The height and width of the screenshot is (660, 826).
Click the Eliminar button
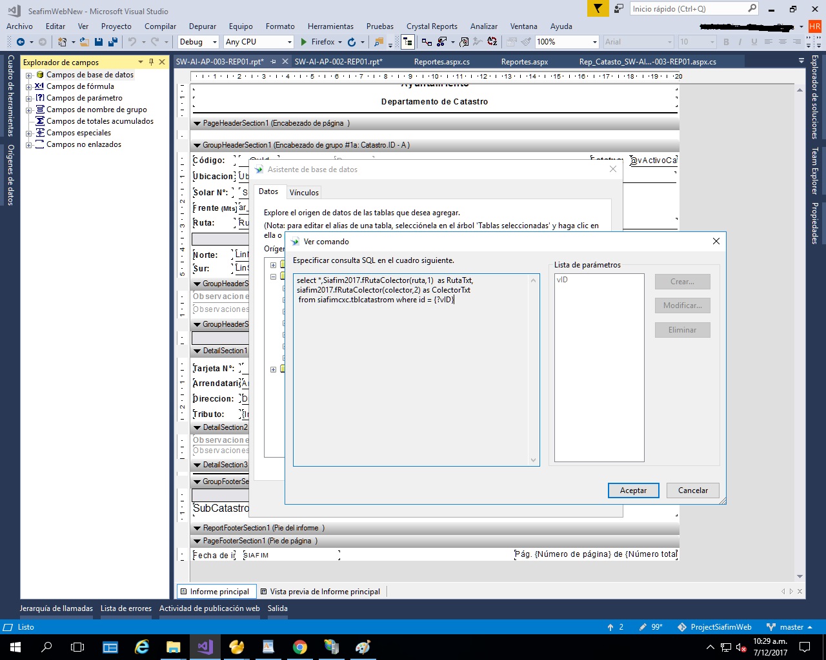point(682,330)
